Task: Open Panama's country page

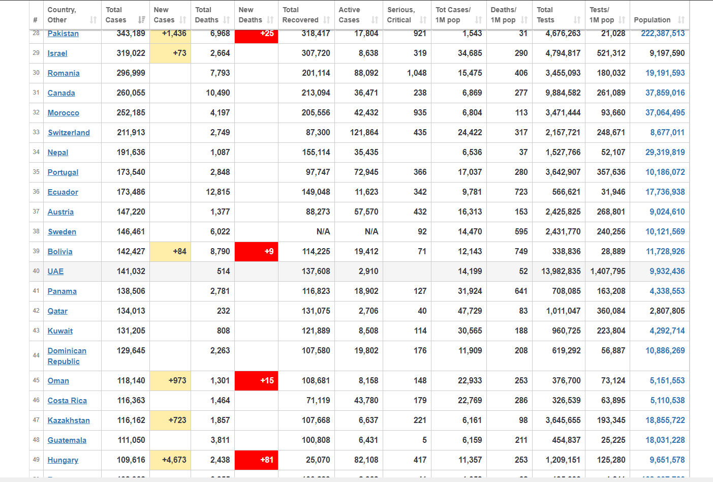Action: tap(62, 291)
